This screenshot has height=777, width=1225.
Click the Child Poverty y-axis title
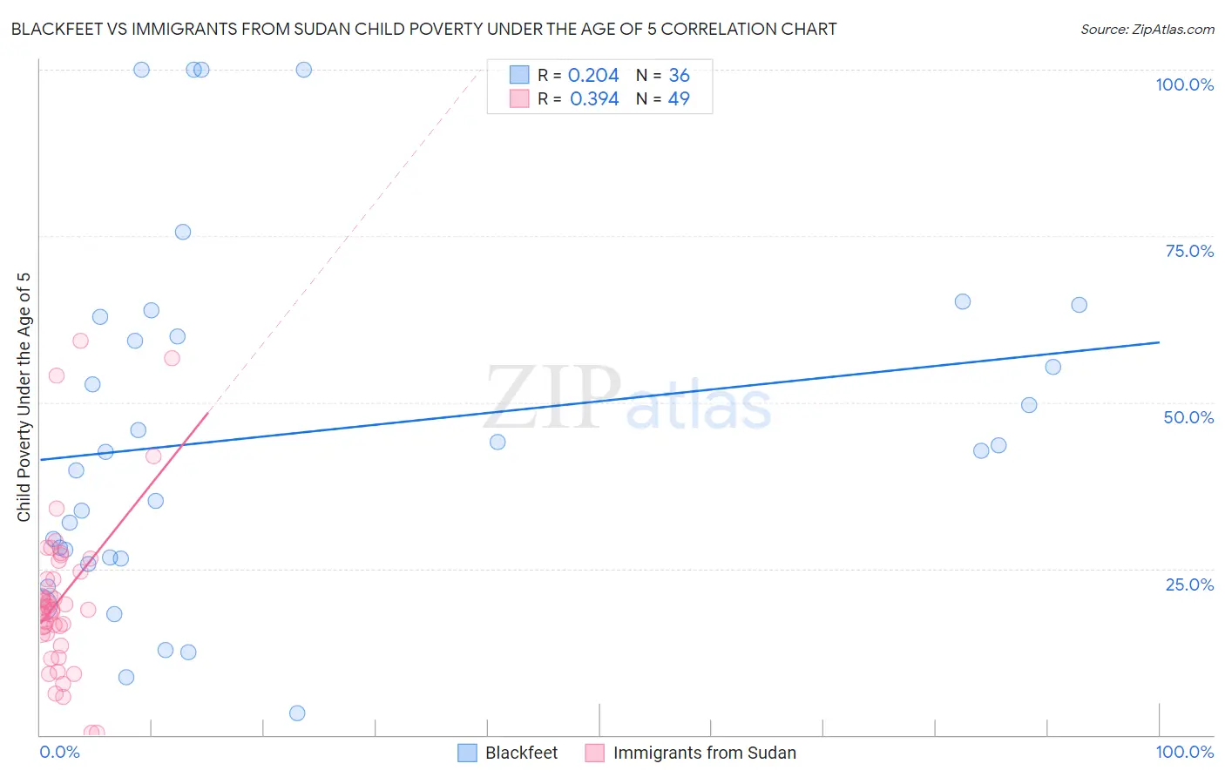(24, 397)
